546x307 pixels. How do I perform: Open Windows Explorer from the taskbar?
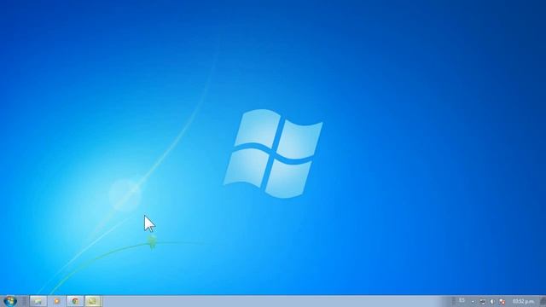[38, 301]
